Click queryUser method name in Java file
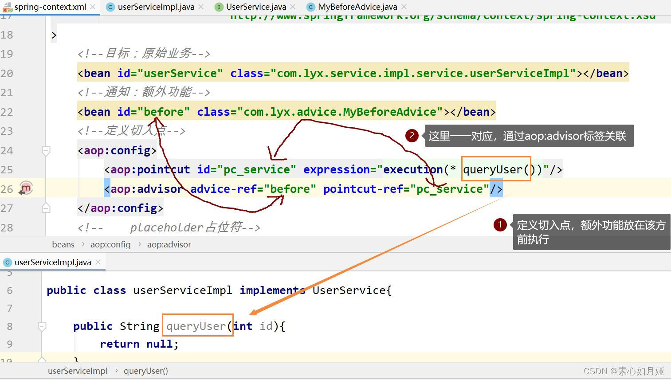 click(x=196, y=326)
